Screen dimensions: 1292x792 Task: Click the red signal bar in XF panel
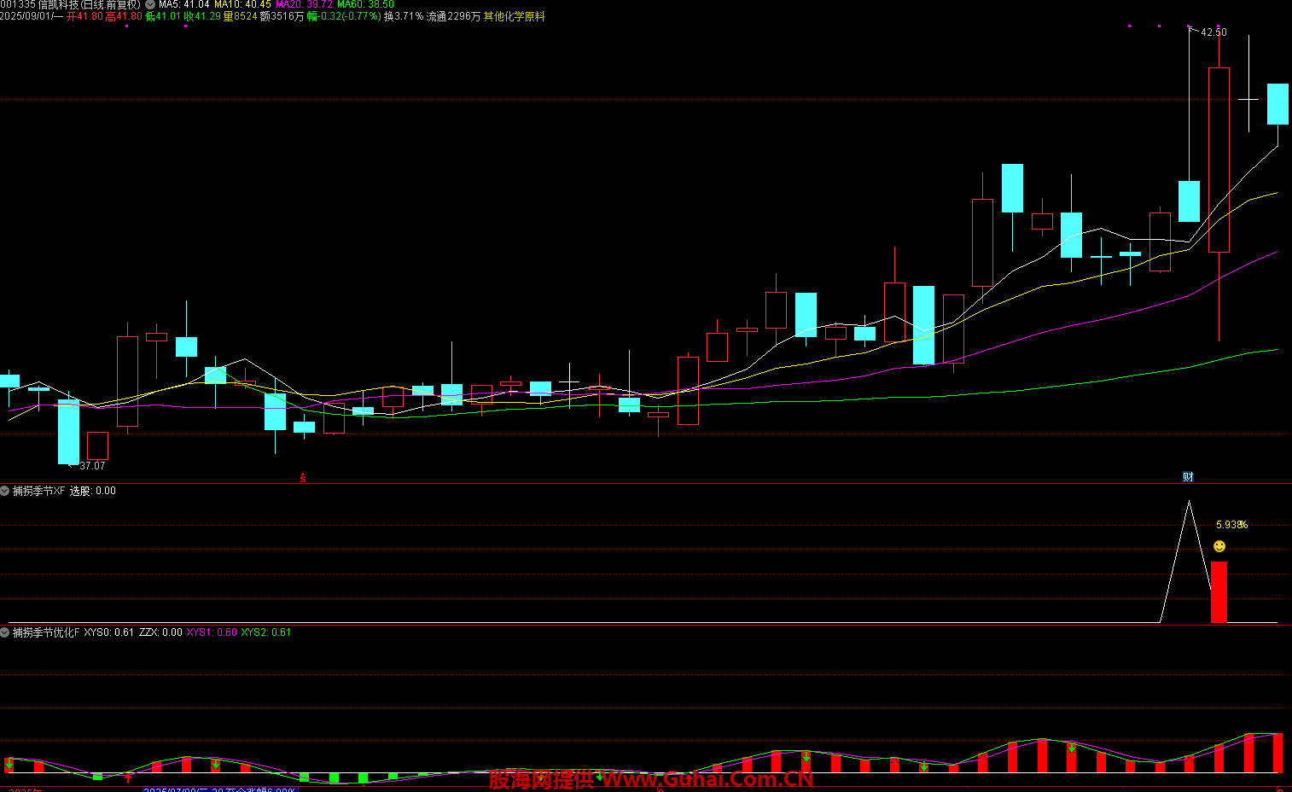pos(1219,591)
